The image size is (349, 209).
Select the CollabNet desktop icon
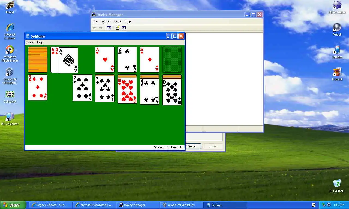(x=10, y=97)
